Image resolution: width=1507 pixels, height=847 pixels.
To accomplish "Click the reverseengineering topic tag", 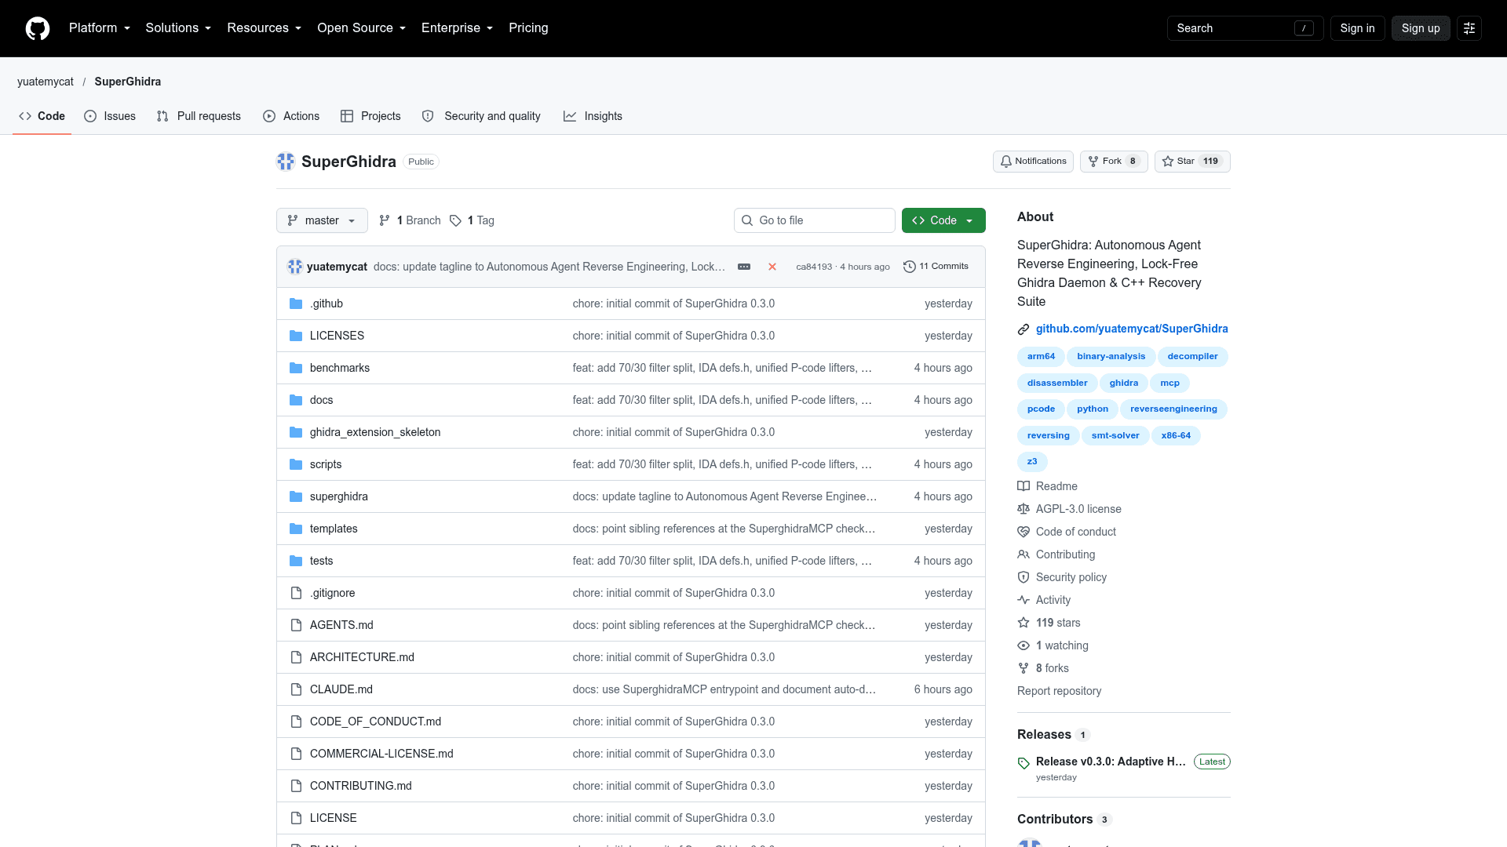I will [1173, 409].
